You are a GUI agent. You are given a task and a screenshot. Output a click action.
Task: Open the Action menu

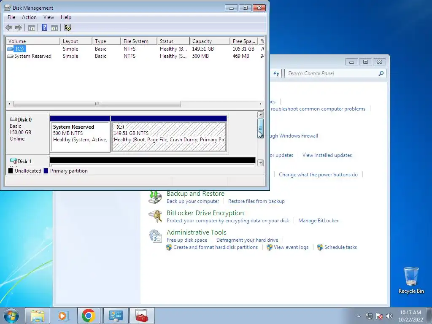[x=29, y=17]
